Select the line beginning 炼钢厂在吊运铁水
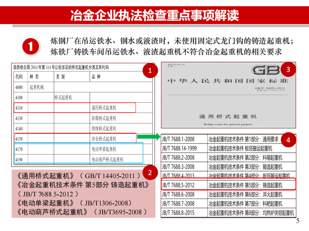The height and width of the screenshot is (231, 309). click(172, 41)
